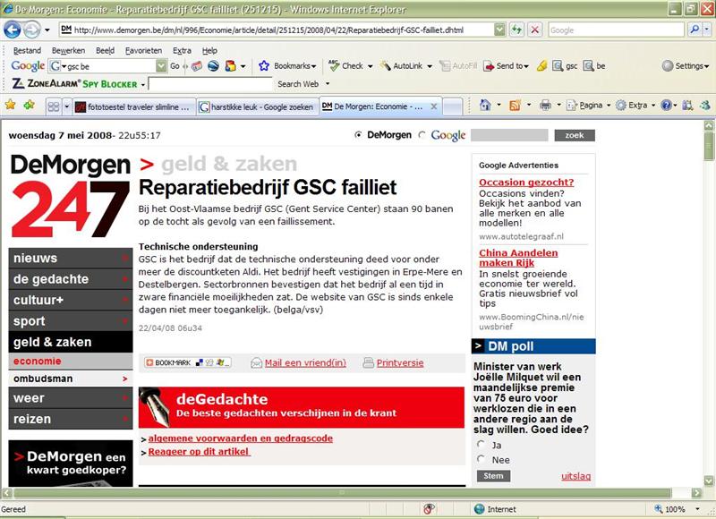Image resolution: width=716 pixels, height=519 pixels.
Task: Click Send to in Google toolbar
Action: pos(506,65)
